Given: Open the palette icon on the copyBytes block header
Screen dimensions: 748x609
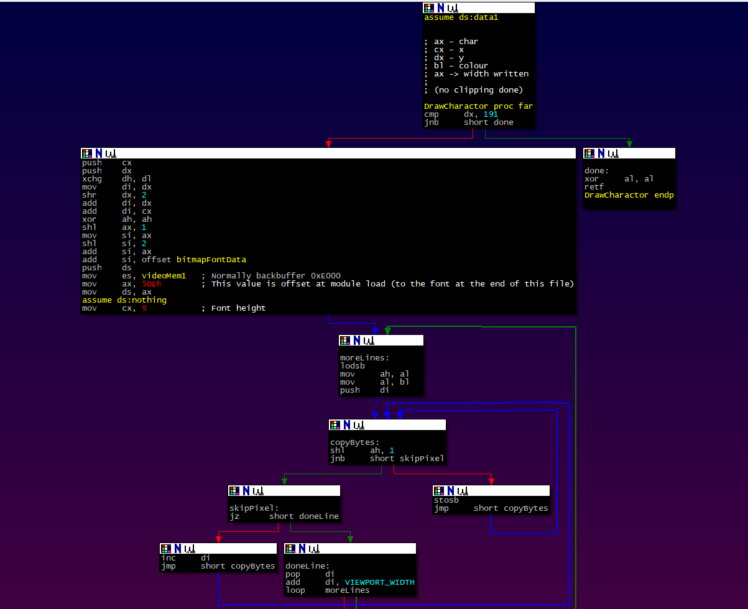Looking at the screenshot, I should pyautogui.click(x=335, y=424).
